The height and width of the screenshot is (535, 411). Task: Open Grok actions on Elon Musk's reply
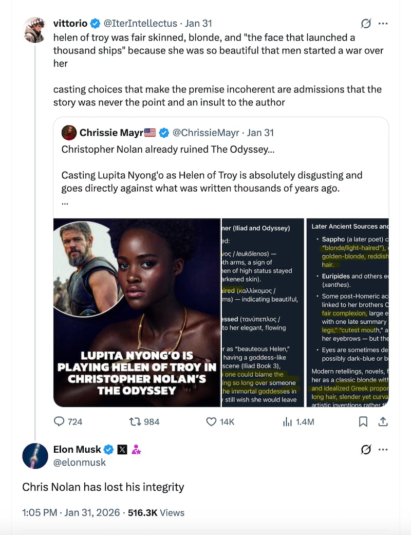click(365, 449)
